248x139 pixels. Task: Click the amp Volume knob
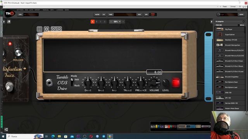(154, 82)
